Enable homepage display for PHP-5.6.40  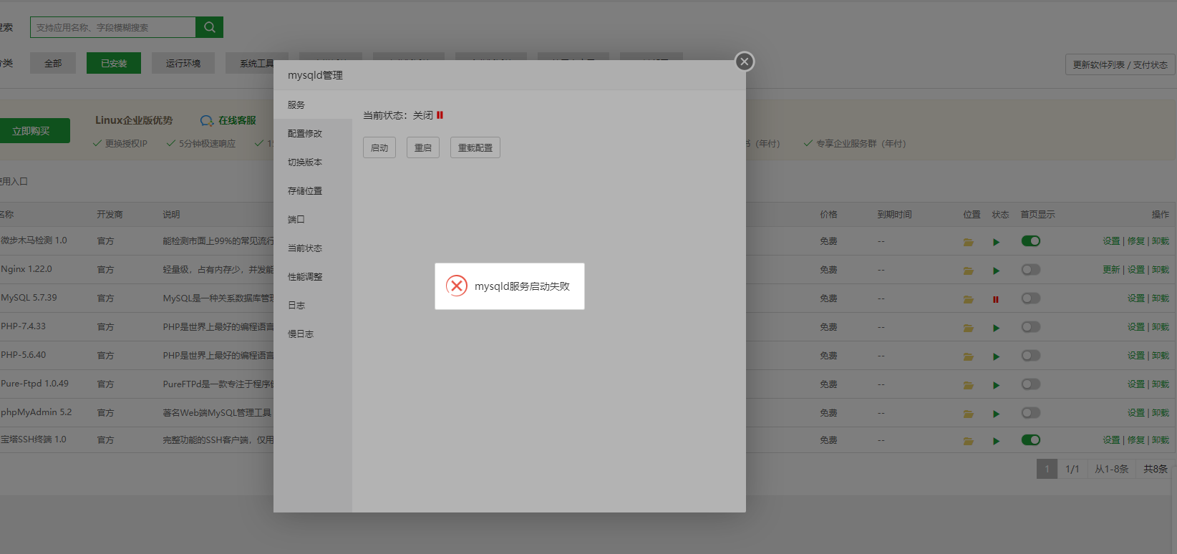tap(1031, 356)
